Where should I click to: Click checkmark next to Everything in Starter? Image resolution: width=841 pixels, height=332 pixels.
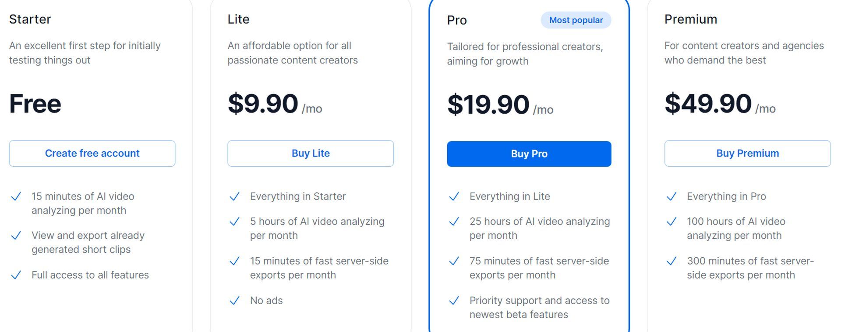[234, 197]
